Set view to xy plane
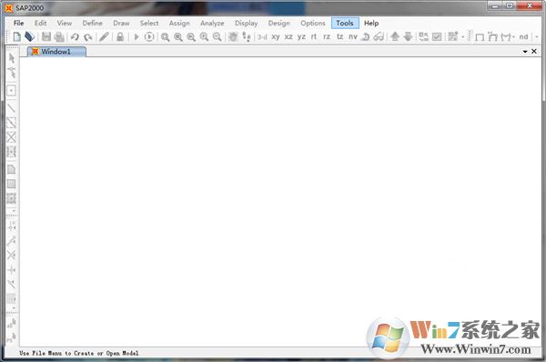This screenshot has width=546, height=362. [276, 36]
